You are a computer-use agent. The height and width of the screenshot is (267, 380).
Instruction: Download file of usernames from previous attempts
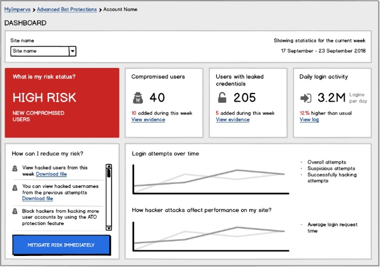[x=37, y=199]
